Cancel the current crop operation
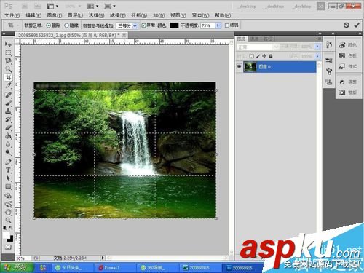Image resolution: width=364 pixels, height=273 pixels. (347, 25)
